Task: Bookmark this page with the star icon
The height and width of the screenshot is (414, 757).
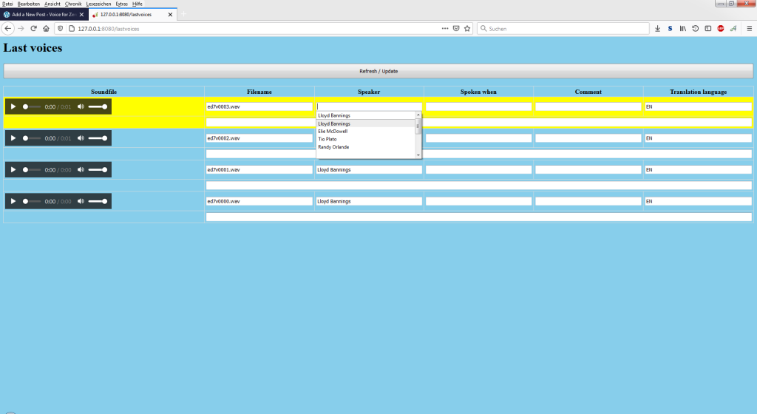Action: point(467,28)
